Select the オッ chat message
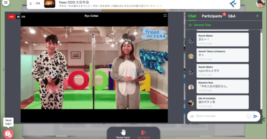The width and height of the screenshot is (267, 139). click(223, 55)
